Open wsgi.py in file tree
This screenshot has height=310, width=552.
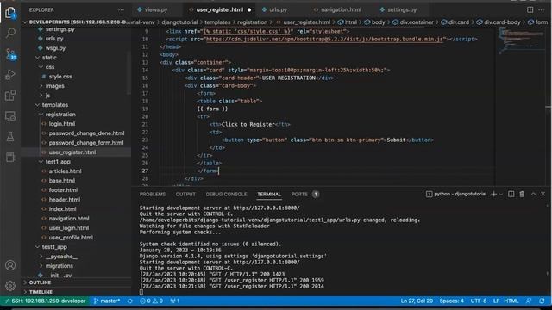55,48
